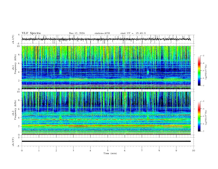Image resolution: width=218 pixels, height=169 pixels.
Task: Click time axis tick label "1"
Action: click(39, 150)
